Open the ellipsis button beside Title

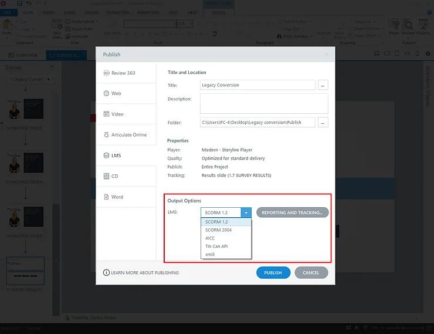(323, 85)
